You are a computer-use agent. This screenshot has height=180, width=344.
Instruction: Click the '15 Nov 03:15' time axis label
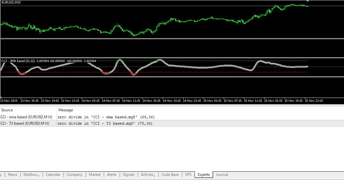click(x=212, y=101)
